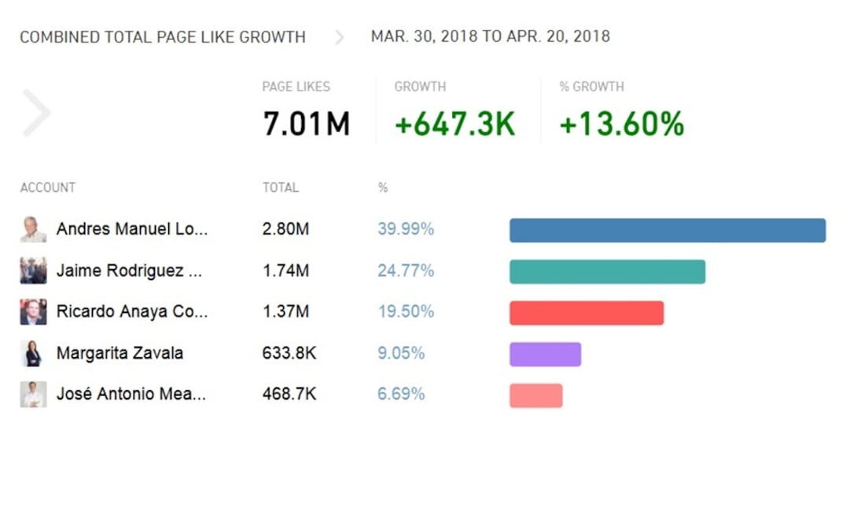The height and width of the screenshot is (524, 850).
Task: Click the green GROWTH value +647.3K
Action: [454, 124]
